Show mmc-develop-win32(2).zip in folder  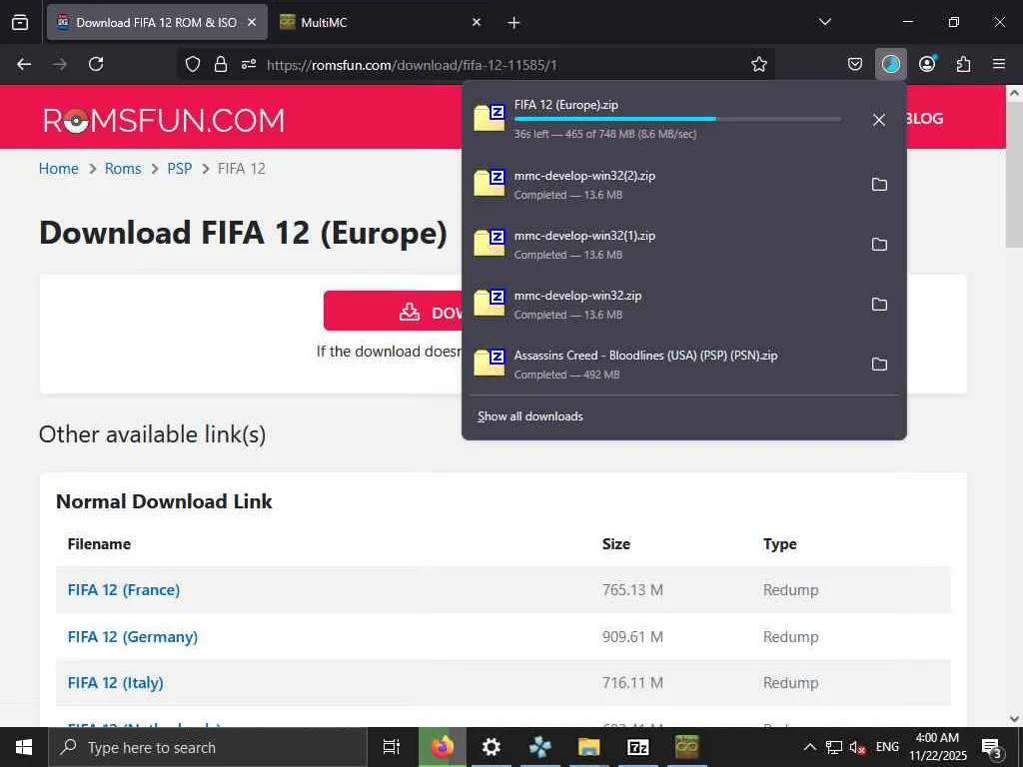click(879, 185)
